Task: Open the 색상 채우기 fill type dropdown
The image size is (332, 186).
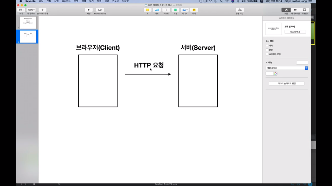Action: coord(287,68)
